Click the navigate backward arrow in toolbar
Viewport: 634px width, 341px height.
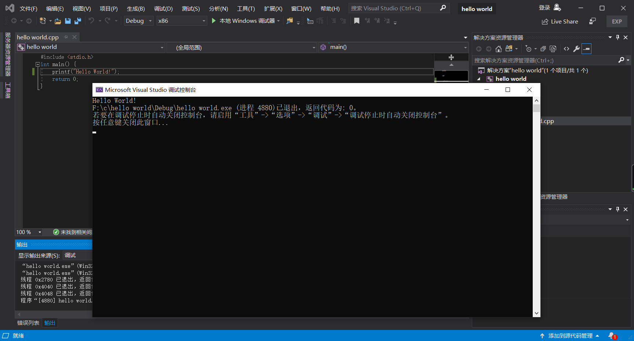coord(14,21)
